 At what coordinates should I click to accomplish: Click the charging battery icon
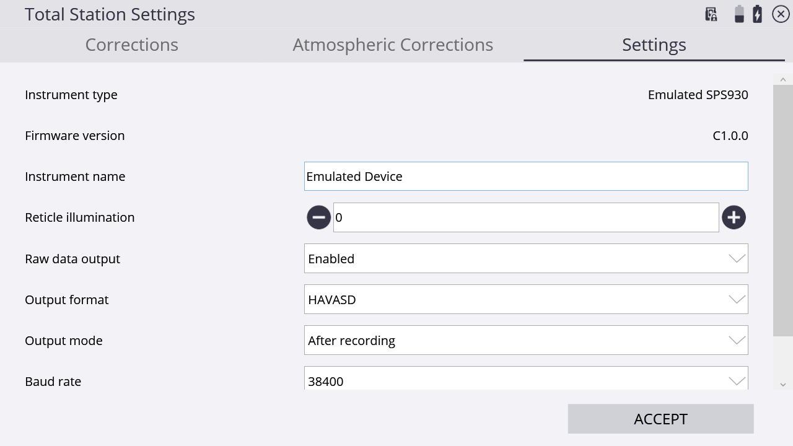coord(757,14)
